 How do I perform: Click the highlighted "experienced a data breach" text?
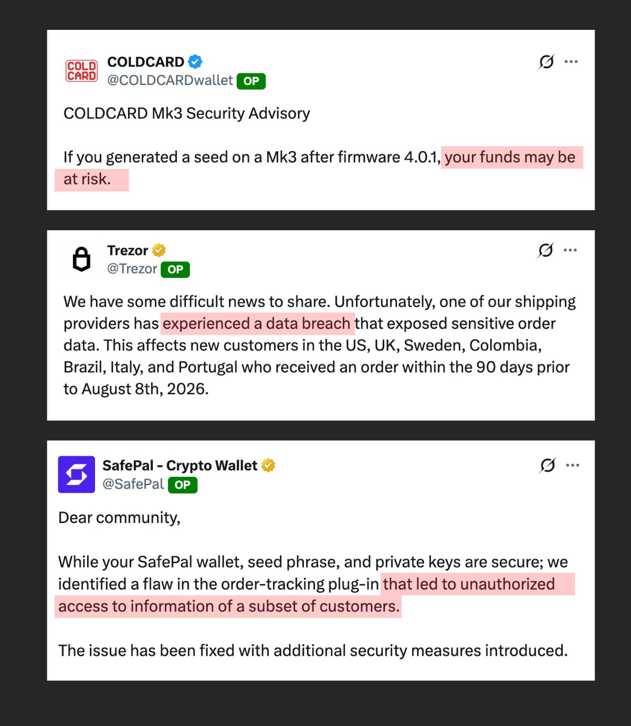(257, 324)
